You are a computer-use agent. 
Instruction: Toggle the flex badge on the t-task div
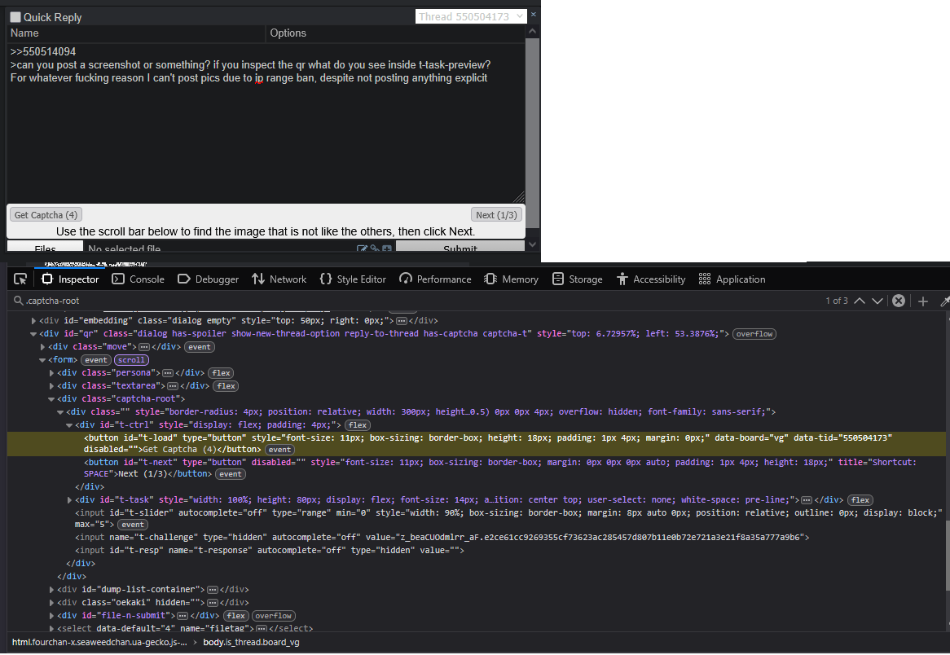(x=860, y=500)
